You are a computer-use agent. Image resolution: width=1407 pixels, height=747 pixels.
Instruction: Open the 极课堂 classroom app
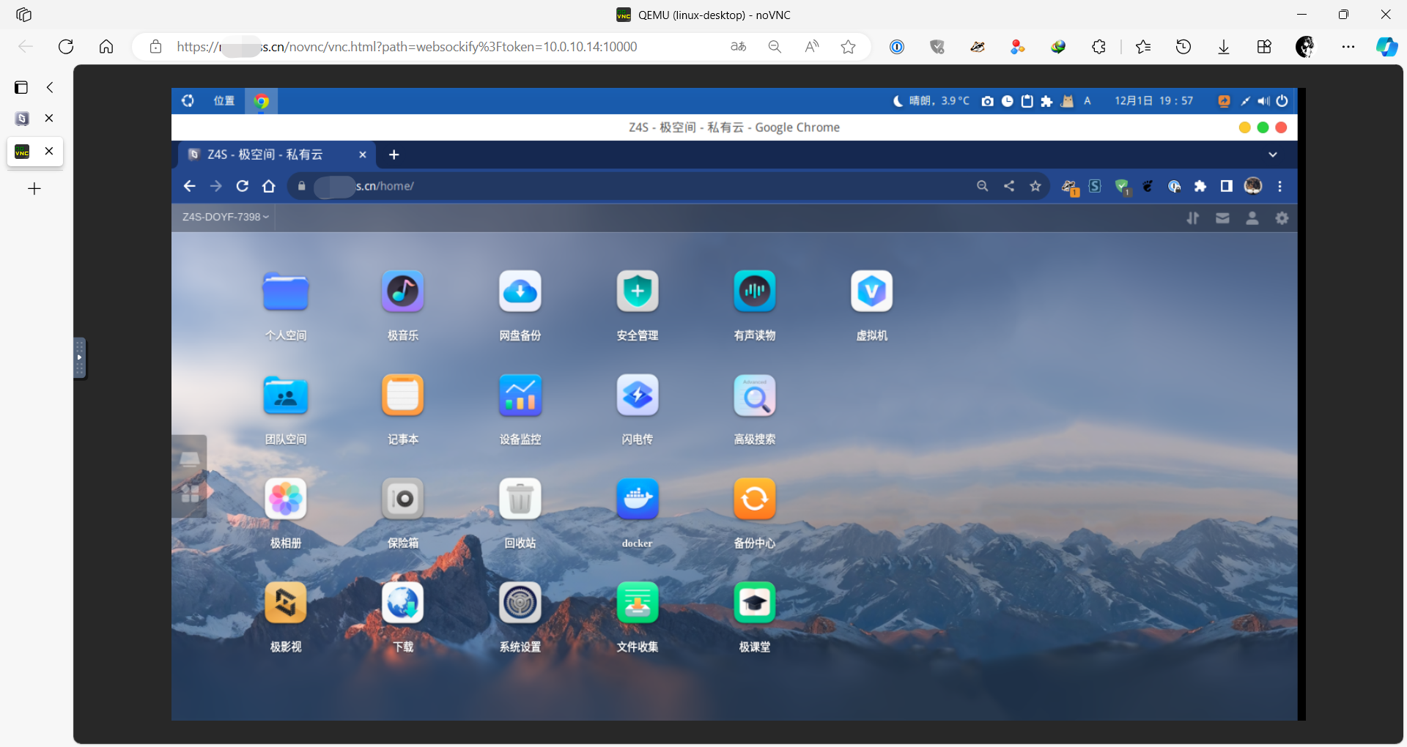tap(755, 603)
